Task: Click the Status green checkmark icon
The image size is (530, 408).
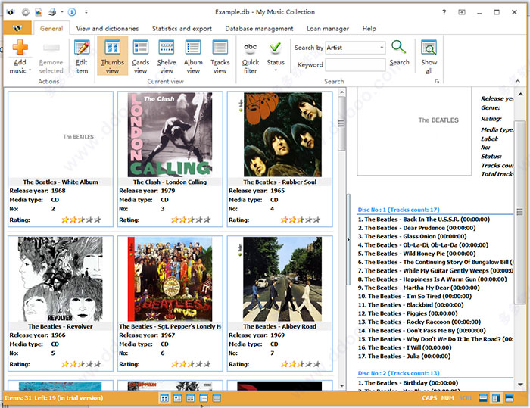Action: (x=276, y=48)
